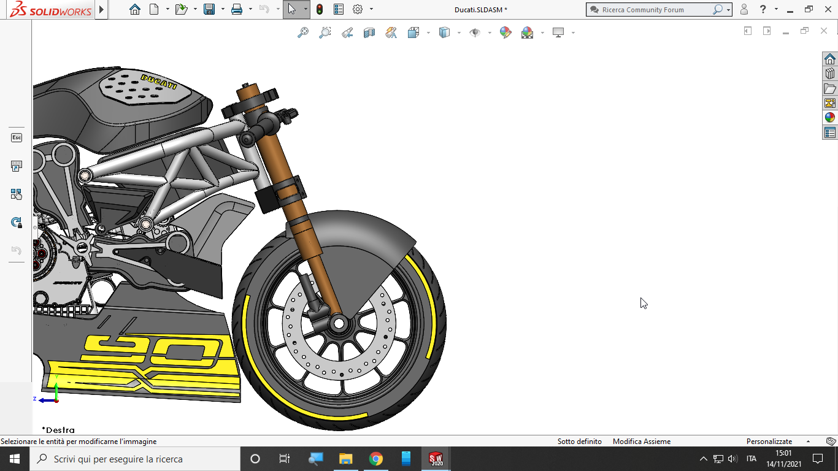Viewport: 838px width, 471px height.
Task: Open the View Palette tab in task pane
Action: pyautogui.click(x=830, y=103)
